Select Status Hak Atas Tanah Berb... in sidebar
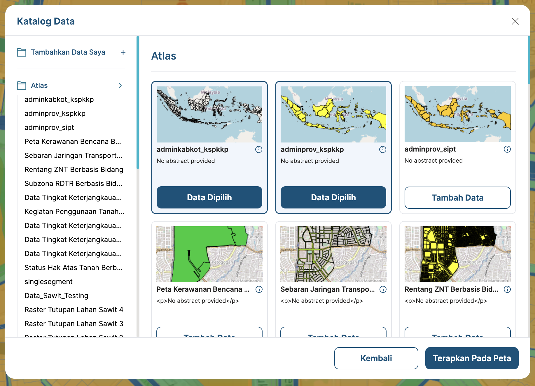535x386 pixels. (74, 268)
